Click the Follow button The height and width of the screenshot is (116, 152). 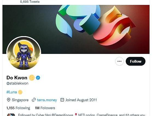pos(136,61)
